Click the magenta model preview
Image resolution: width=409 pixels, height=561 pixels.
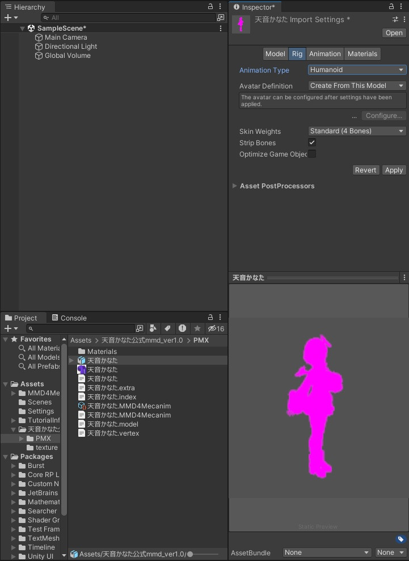[x=314, y=406]
